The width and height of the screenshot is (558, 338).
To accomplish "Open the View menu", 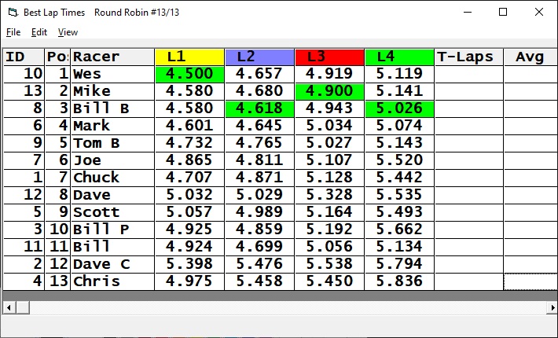I will (68, 32).
